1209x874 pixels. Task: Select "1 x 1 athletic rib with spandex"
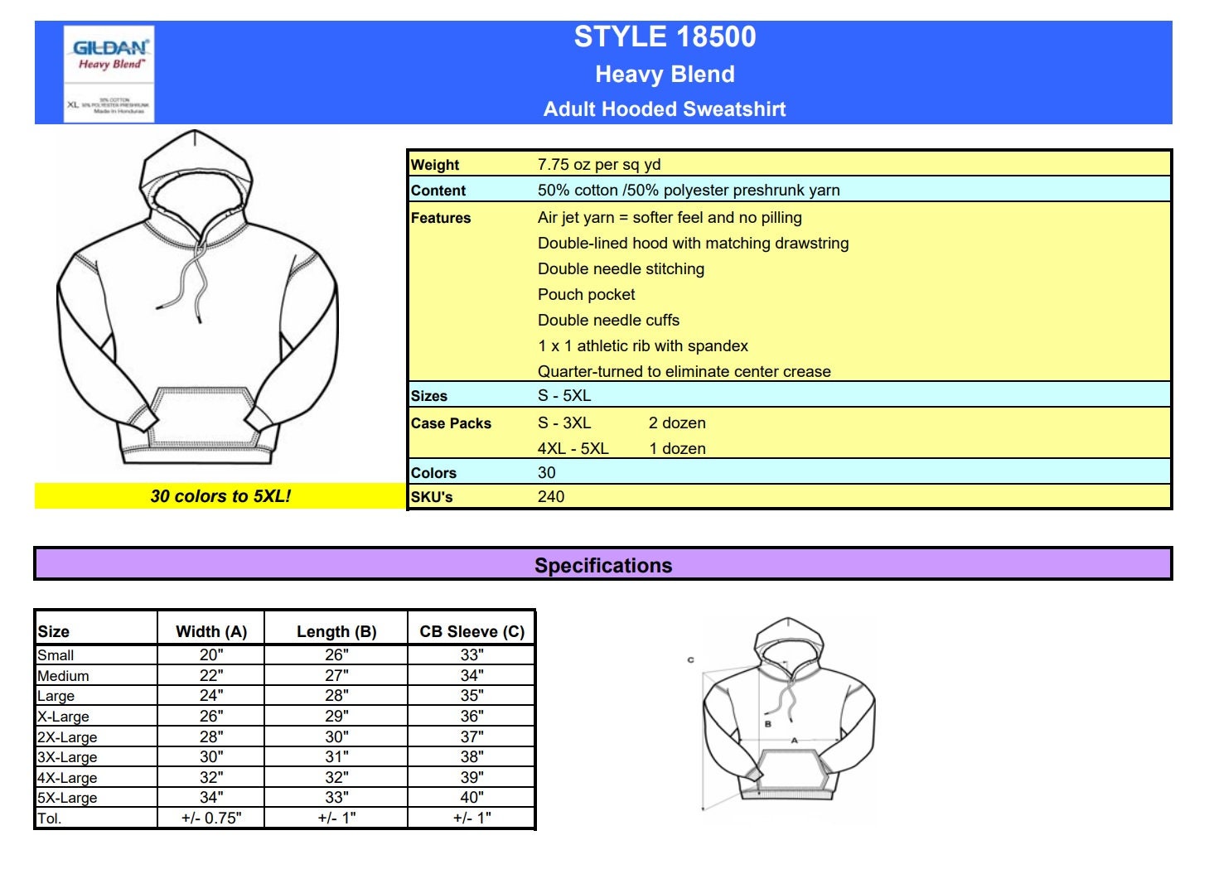coord(643,345)
